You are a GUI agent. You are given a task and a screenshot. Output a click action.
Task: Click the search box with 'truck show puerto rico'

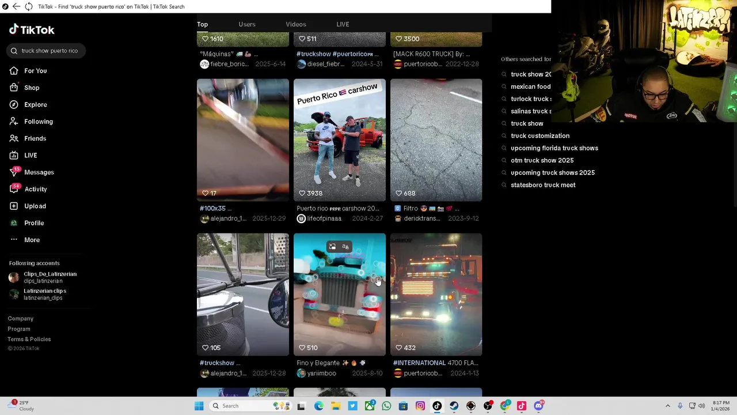(47, 51)
